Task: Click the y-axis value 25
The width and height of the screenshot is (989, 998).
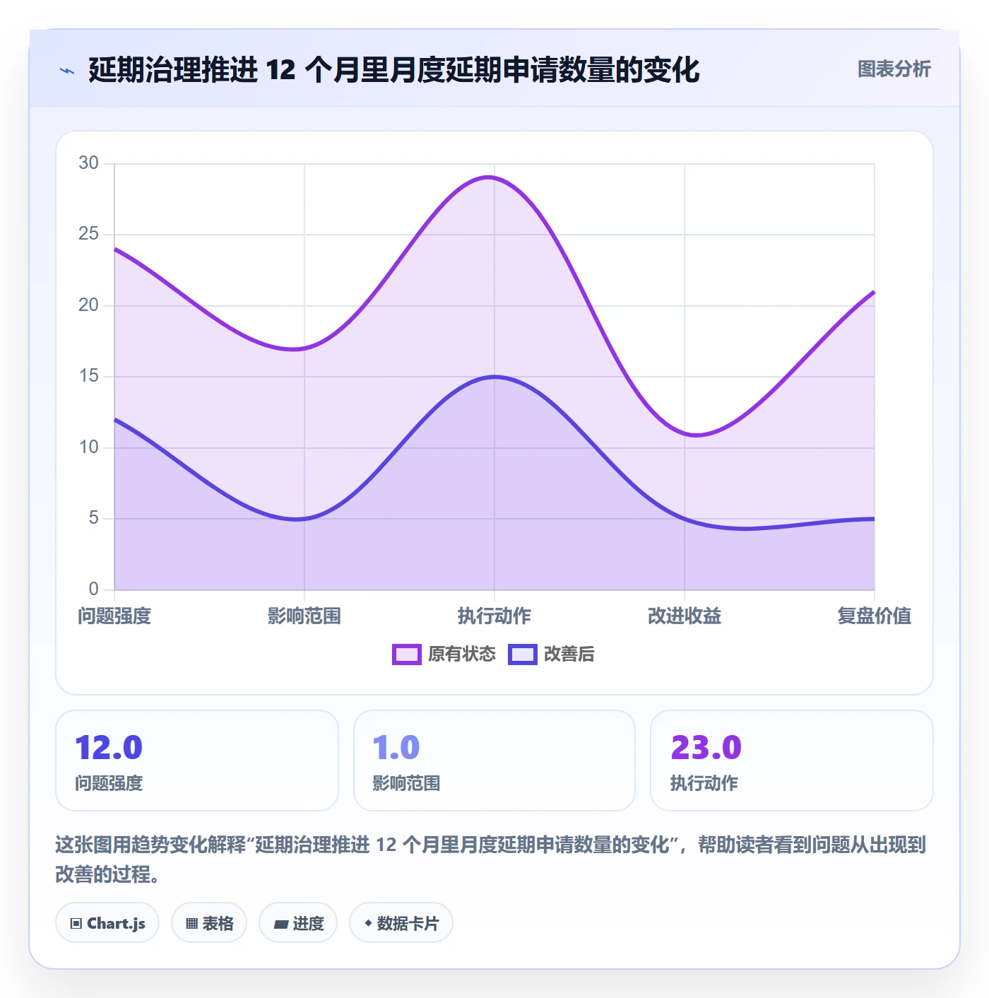Action: [88, 234]
